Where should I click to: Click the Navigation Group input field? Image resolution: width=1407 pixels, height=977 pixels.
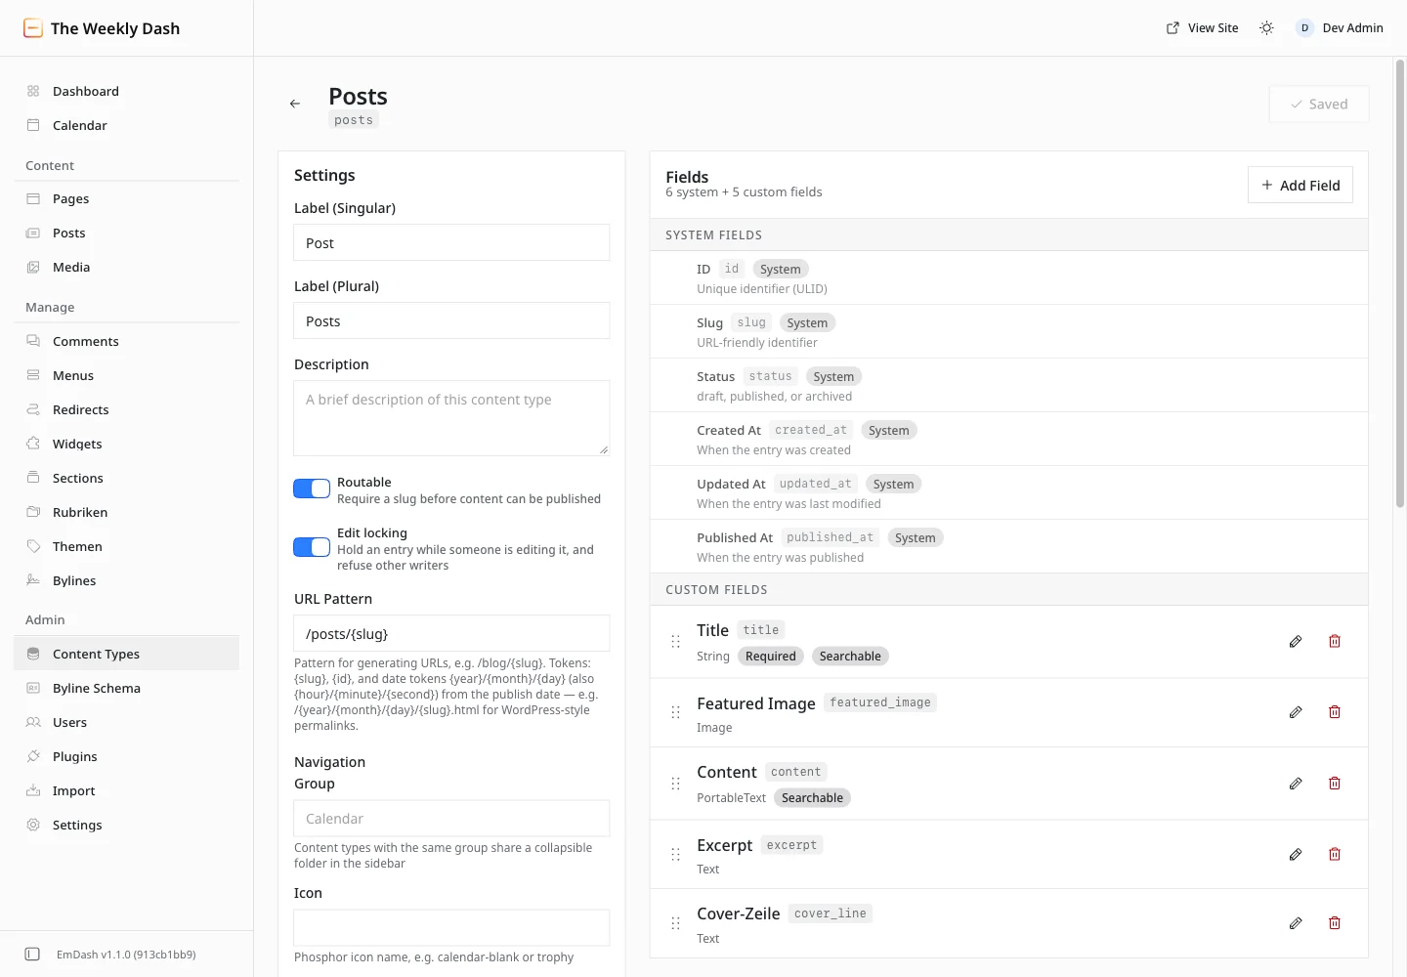click(x=451, y=818)
